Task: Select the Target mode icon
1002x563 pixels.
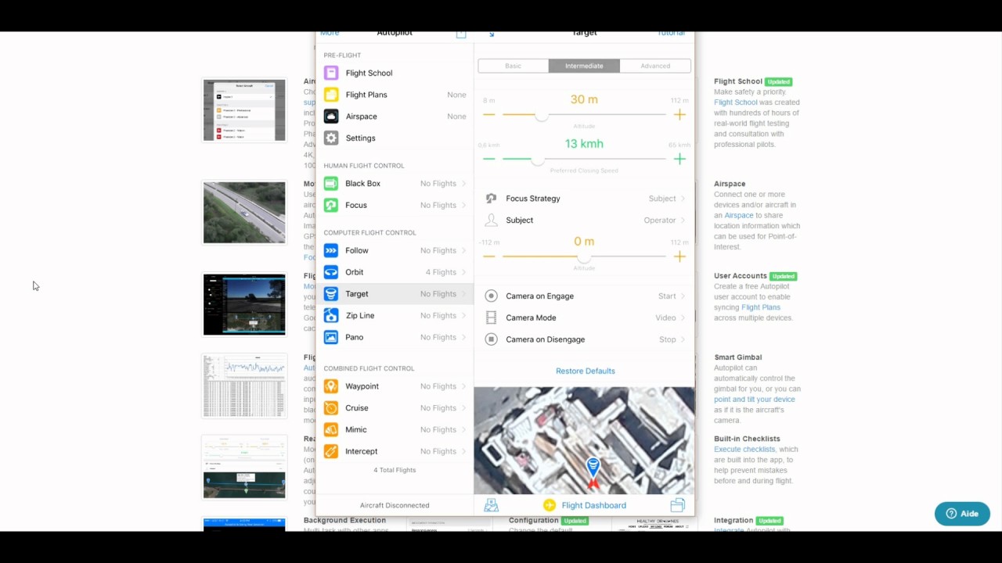Action: click(331, 294)
